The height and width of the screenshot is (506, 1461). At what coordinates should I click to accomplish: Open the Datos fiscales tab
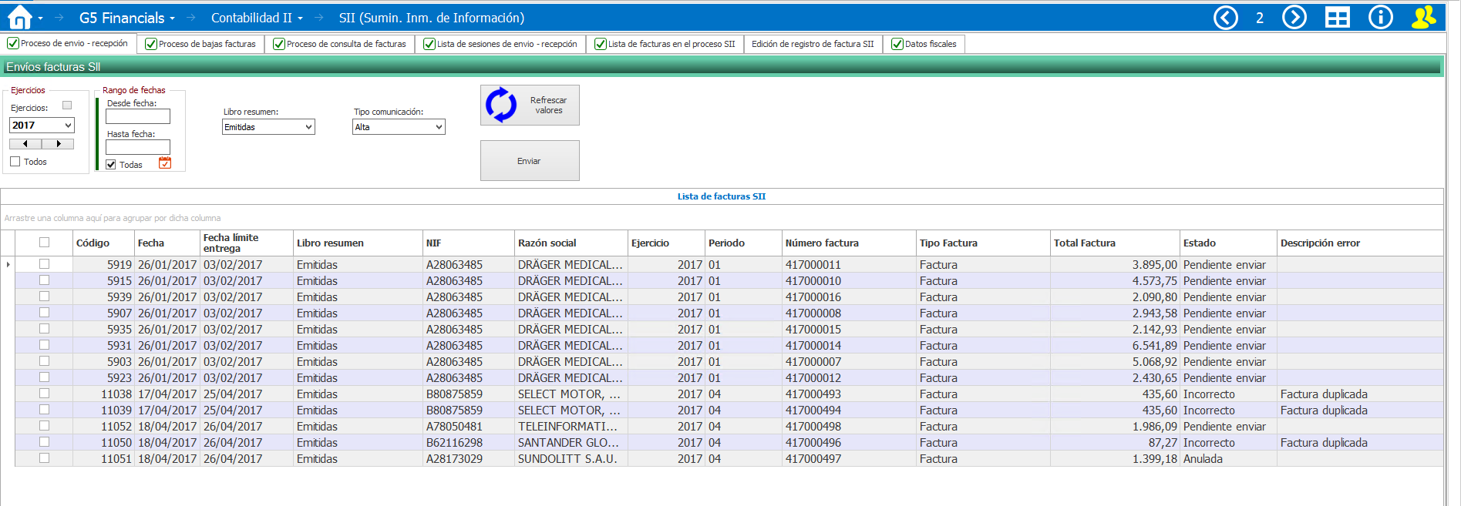[924, 44]
